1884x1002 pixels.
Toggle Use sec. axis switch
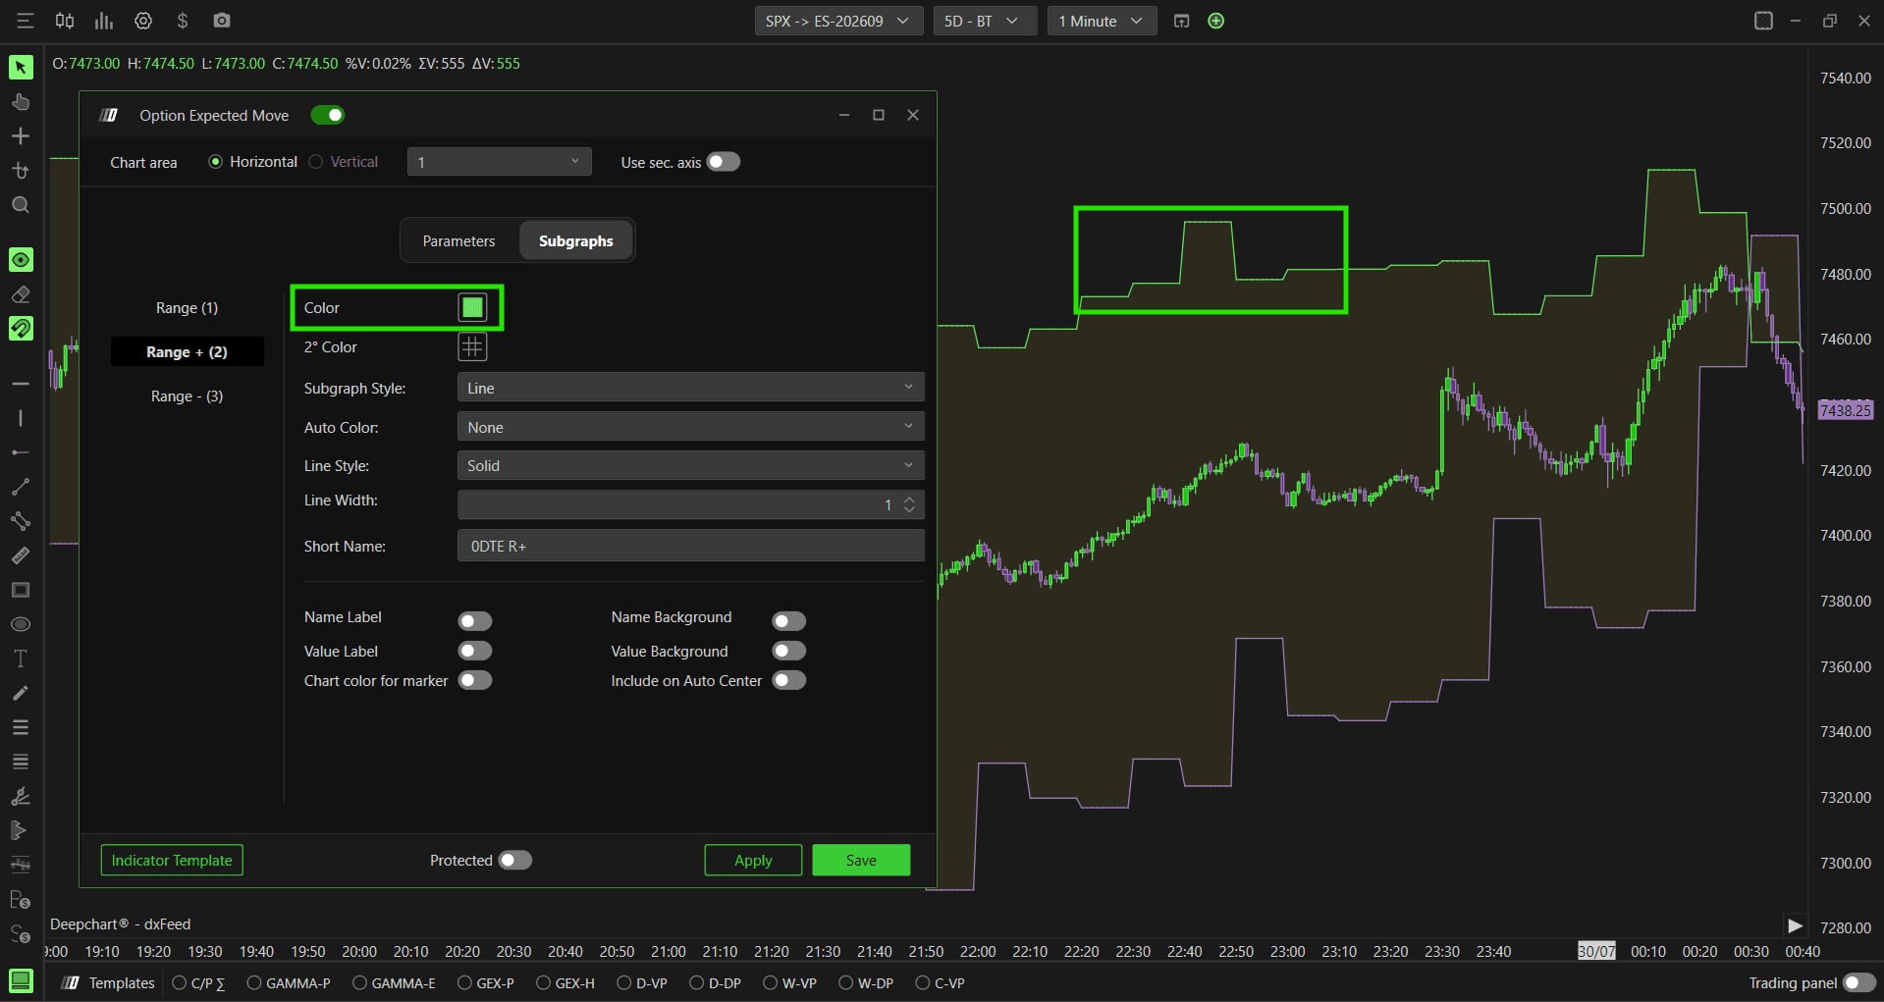coord(724,162)
